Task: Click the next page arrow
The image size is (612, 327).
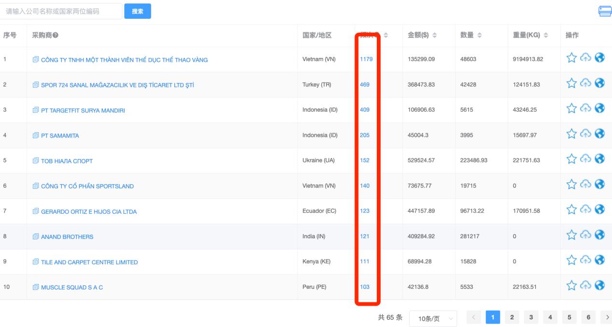Action: click(606, 317)
